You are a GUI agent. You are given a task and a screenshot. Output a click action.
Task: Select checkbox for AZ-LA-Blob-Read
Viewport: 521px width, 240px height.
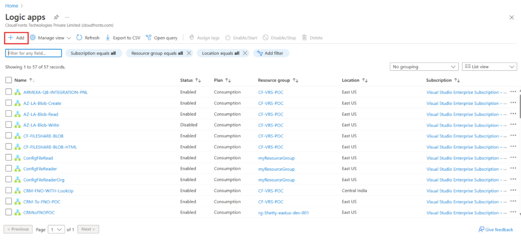9,114
